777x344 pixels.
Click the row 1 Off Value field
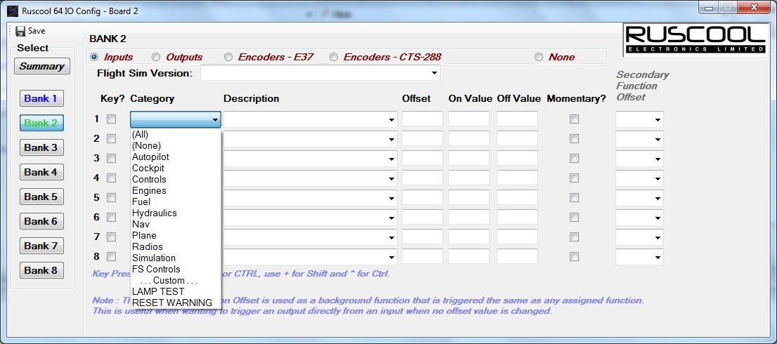point(517,119)
